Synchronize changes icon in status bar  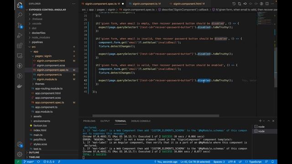click(x=38, y=162)
